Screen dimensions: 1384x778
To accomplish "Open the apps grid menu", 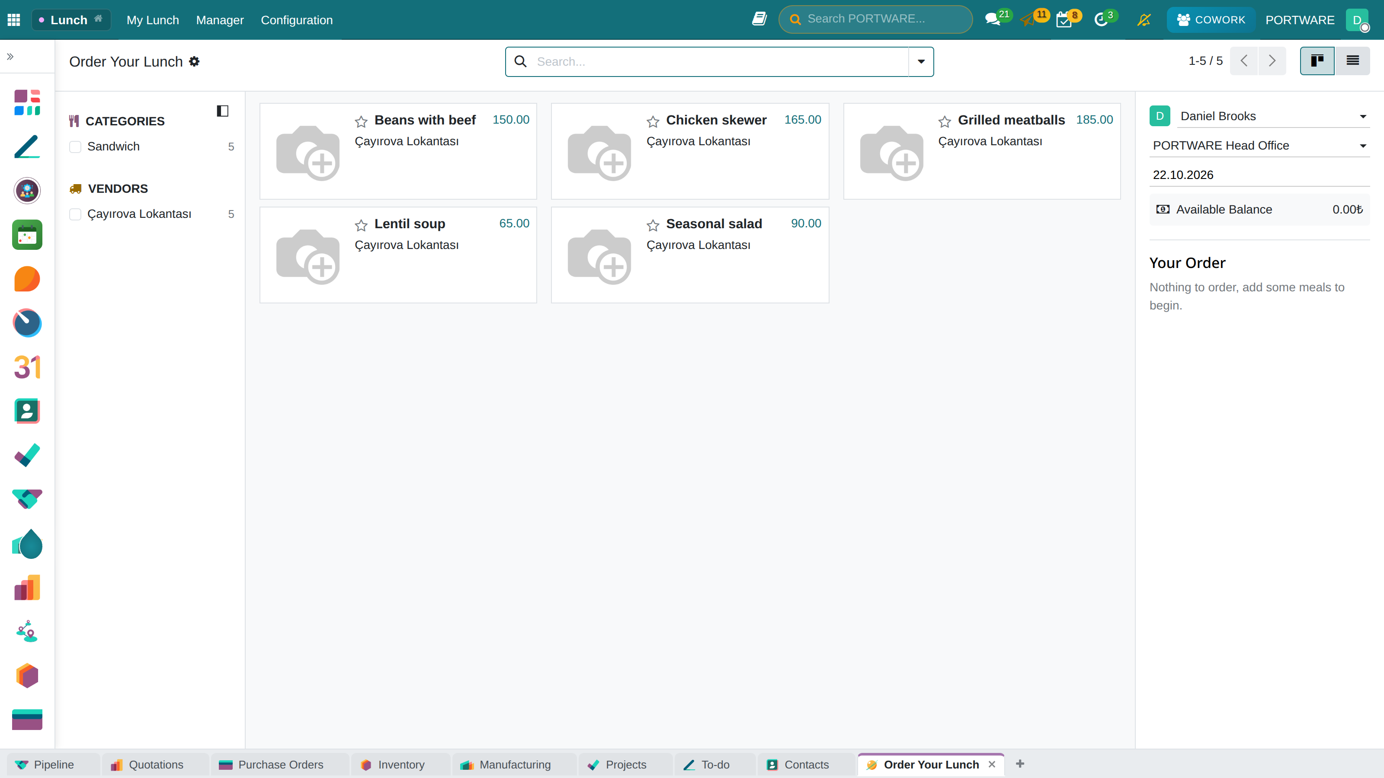I will pyautogui.click(x=14, y=20).
